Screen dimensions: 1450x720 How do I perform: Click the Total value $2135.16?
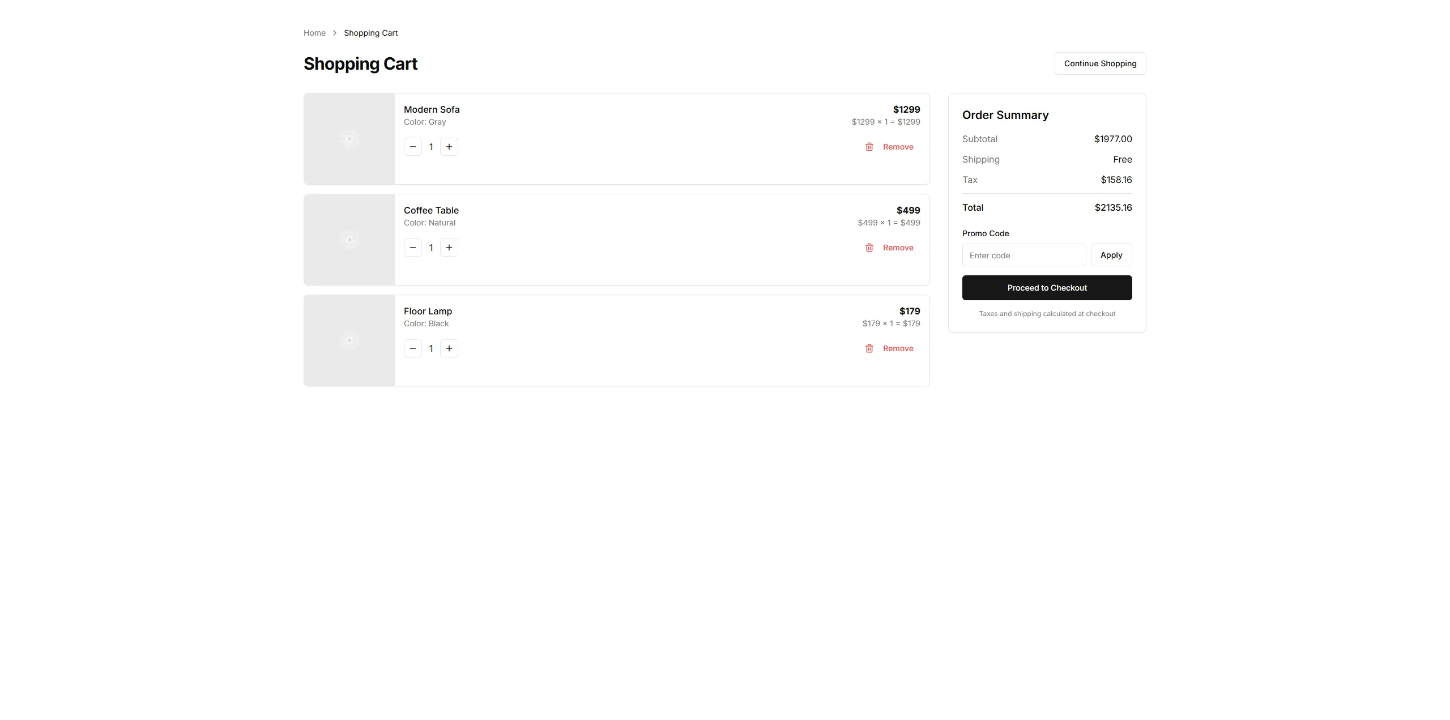[x=1113, y=207]
